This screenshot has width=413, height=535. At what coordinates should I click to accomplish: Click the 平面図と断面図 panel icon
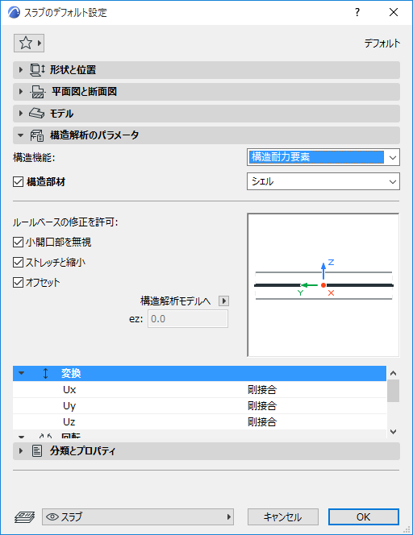click(x=38, y=92)
